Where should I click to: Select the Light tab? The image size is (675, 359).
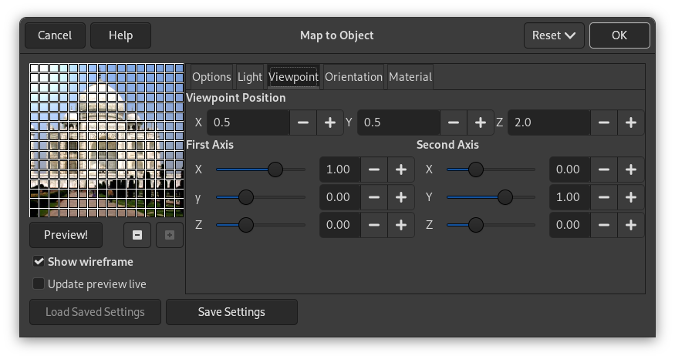tap(250, 77)
